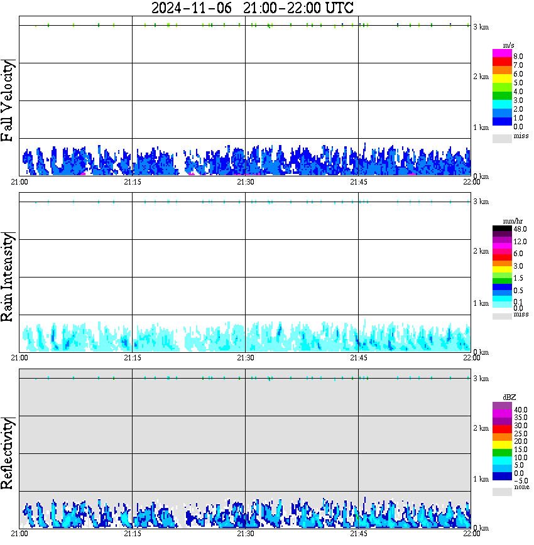Image resolution: width=534 pixels, height=545 pixels.
Task: Click '21:15' under Fall Velocity panel
Action: coord(133,182)
